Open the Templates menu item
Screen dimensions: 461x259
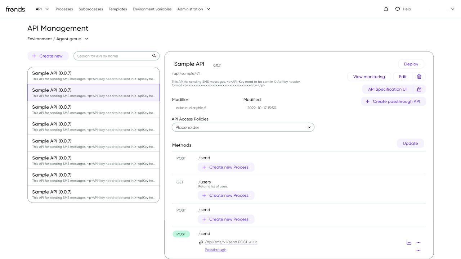tap(118, 9)
